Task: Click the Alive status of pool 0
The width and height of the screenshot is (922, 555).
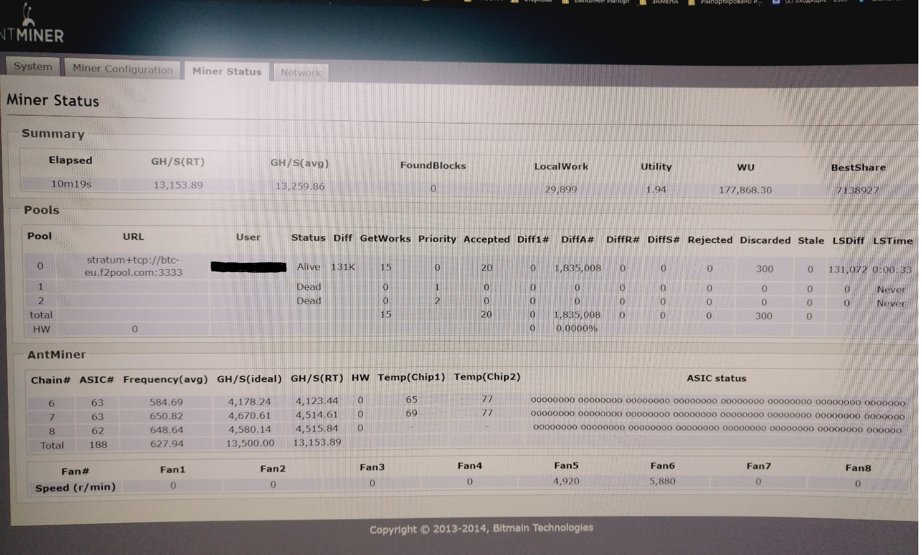Action: [x=309, y=267]
